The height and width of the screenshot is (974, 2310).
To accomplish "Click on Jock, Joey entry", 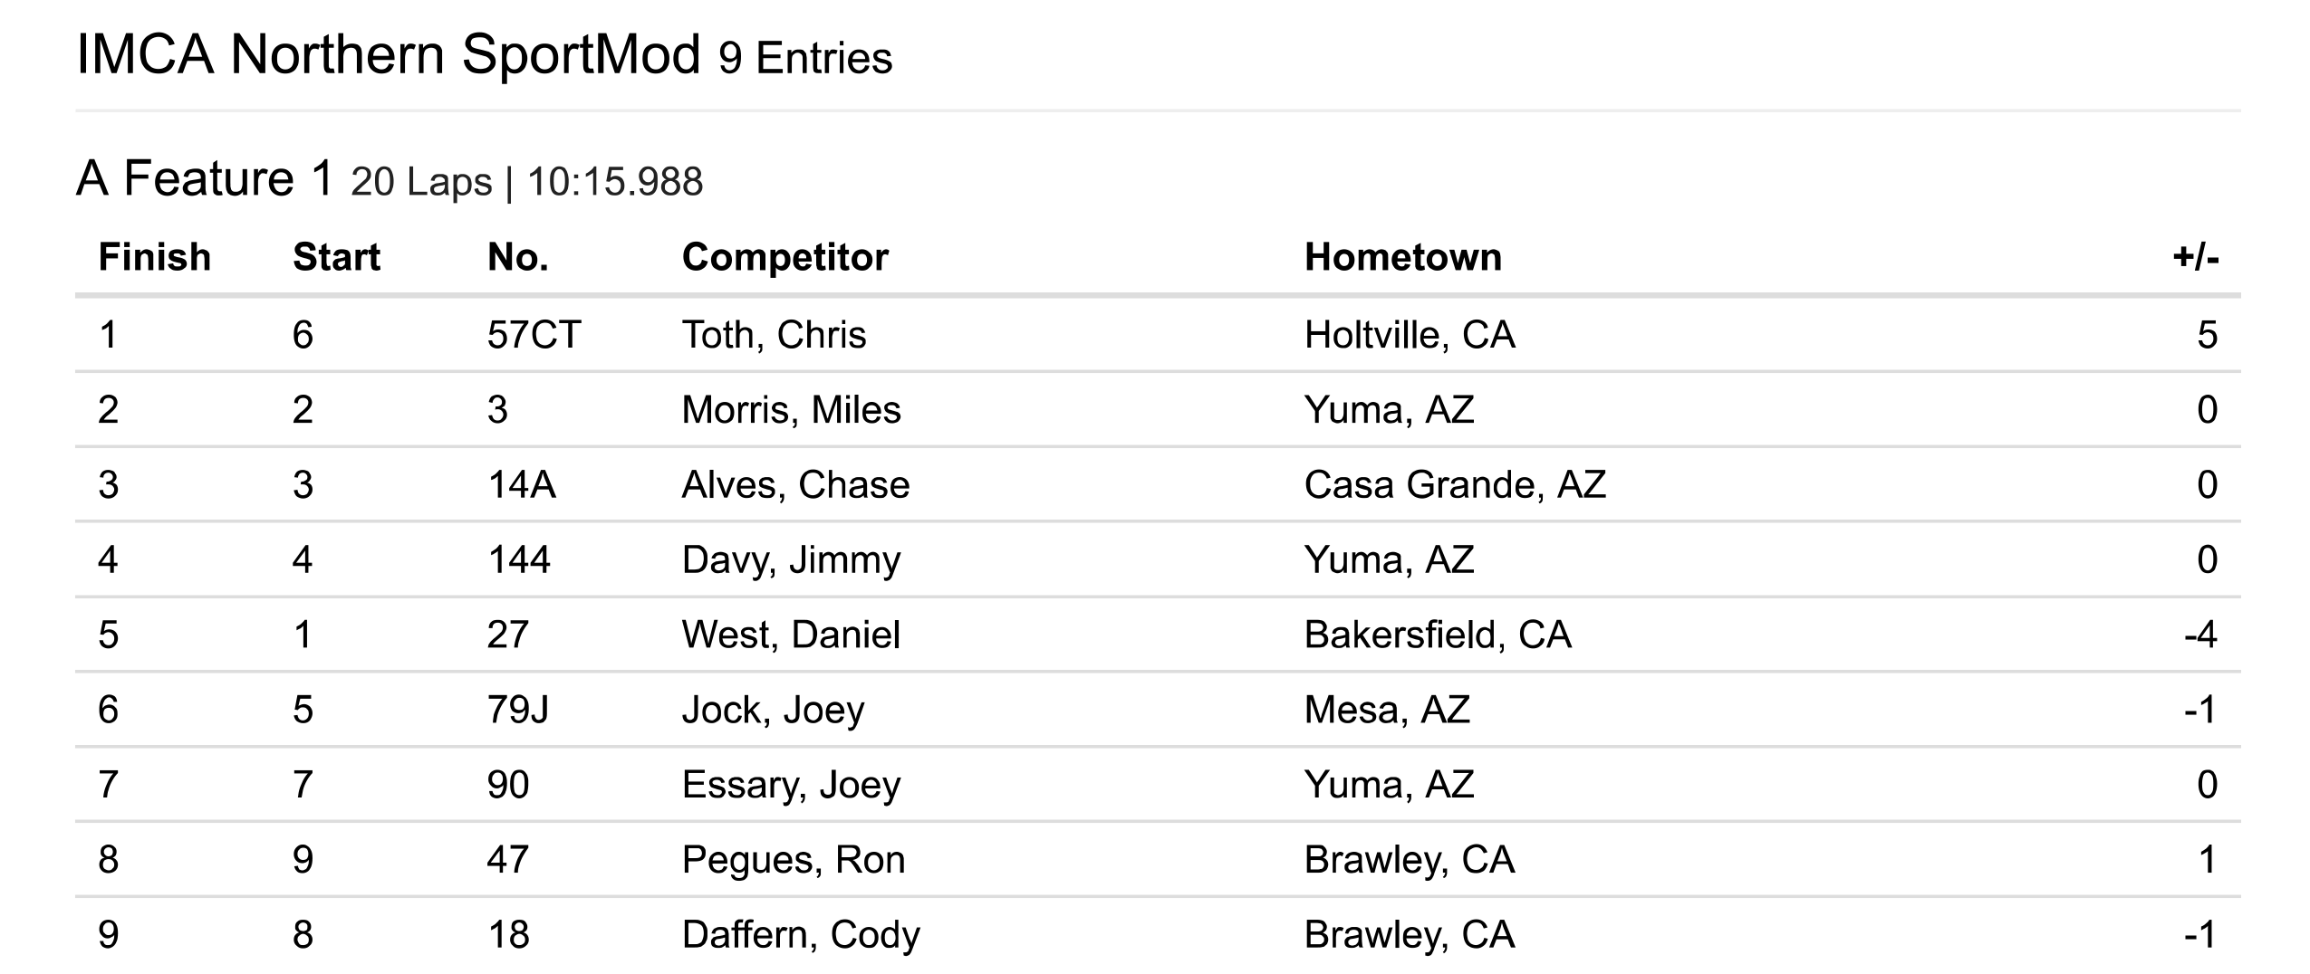I will [773, 710].
